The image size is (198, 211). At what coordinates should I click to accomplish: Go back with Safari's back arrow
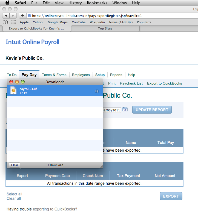(6, 16)
